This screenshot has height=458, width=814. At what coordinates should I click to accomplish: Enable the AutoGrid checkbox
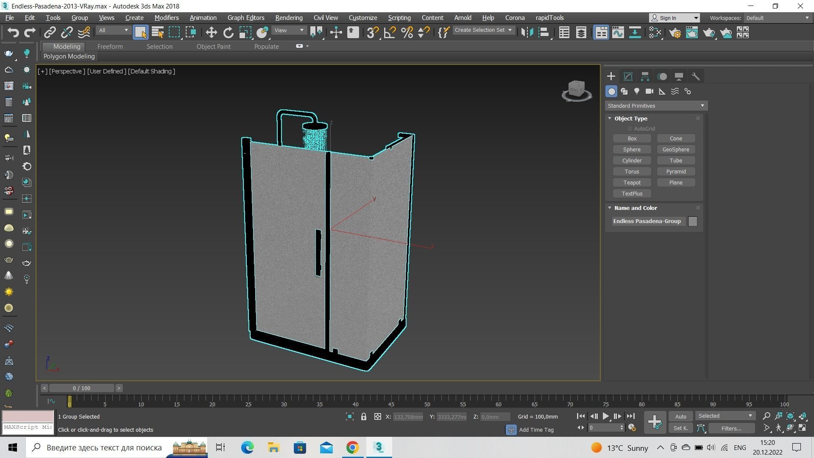point(630,128)
